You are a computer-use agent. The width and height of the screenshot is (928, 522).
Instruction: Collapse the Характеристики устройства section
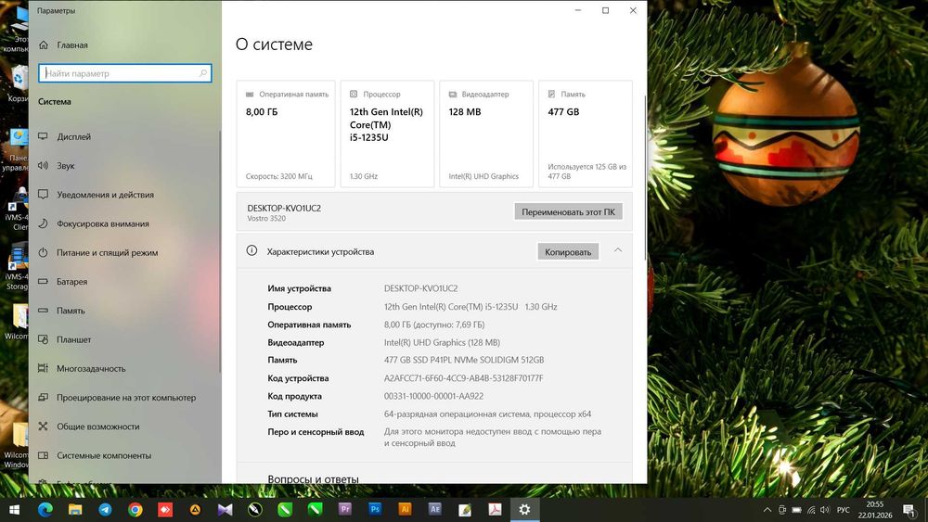point(618,250)
